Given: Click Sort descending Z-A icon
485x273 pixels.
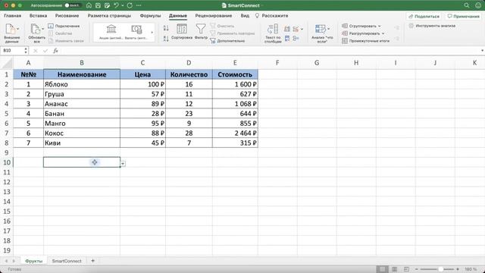Looking at the screenshot, I should click(x=166, y=39).
